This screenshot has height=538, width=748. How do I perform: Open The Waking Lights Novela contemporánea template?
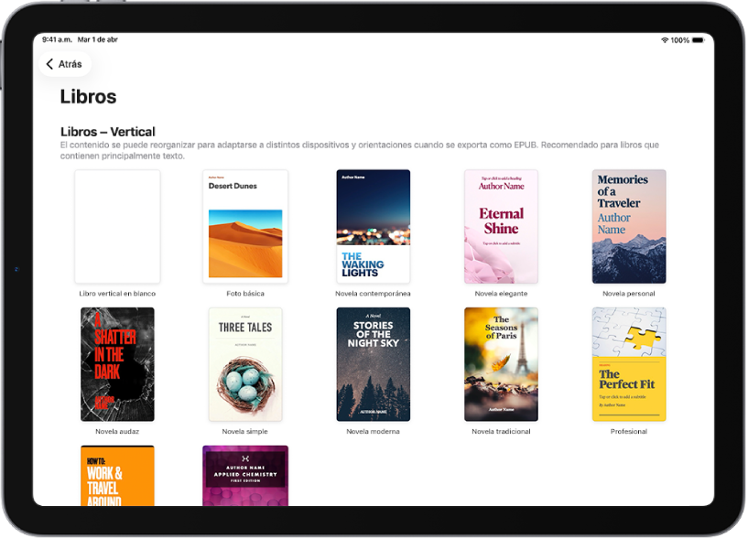coord(373,227)
